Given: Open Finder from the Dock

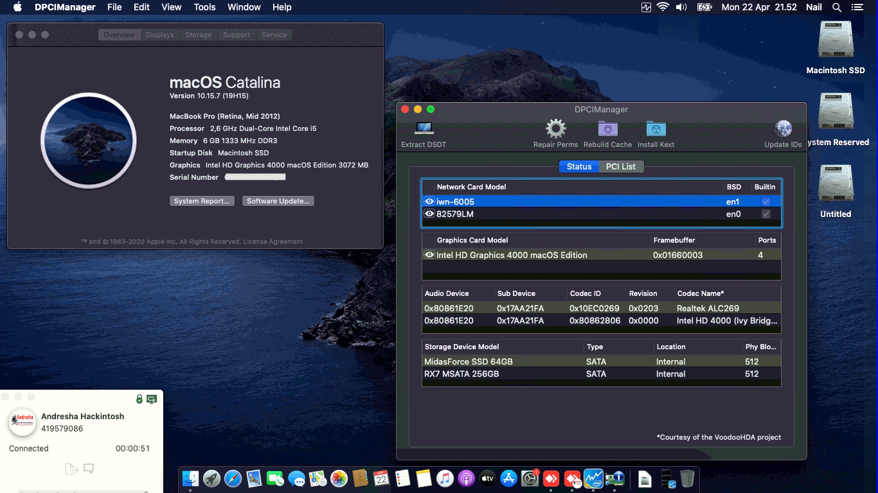Looking at the screenshot, I should (191, 478).
